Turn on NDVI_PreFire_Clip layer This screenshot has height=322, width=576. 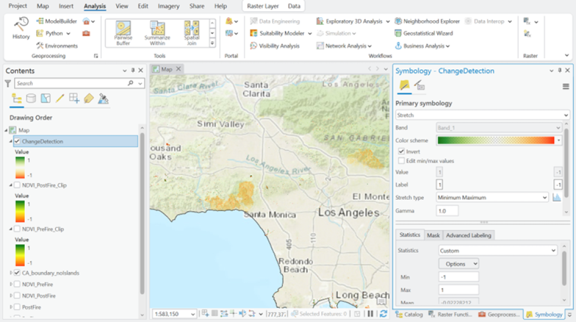(17, 229)
